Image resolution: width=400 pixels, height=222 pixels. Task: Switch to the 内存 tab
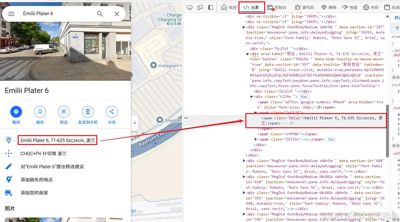(x=371, y=7)
